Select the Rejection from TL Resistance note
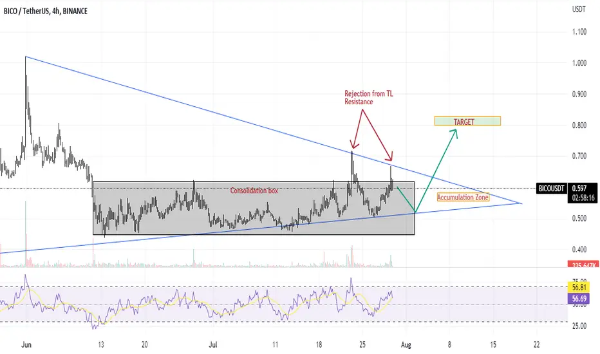 368,98
